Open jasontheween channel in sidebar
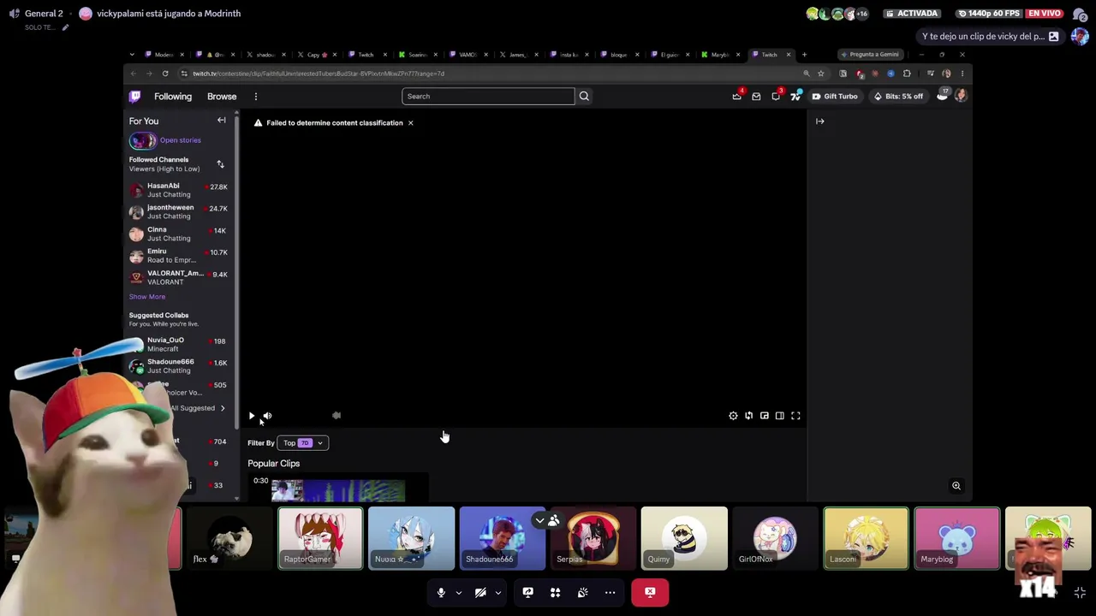The width and height of the screenshot is (1096, 616). click(x=178, y=211)
